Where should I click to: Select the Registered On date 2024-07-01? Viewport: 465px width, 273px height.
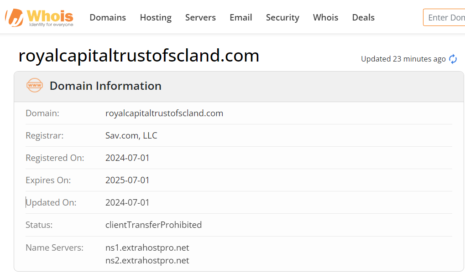[127, 158]
